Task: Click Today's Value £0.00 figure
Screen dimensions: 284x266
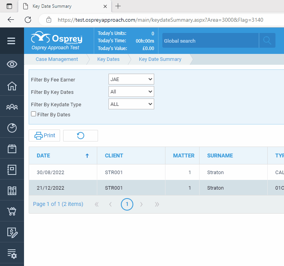Action: coord(148,48)
